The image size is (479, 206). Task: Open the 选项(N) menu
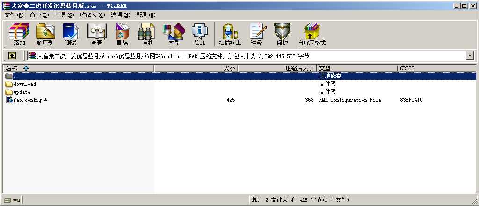[120, 15]
